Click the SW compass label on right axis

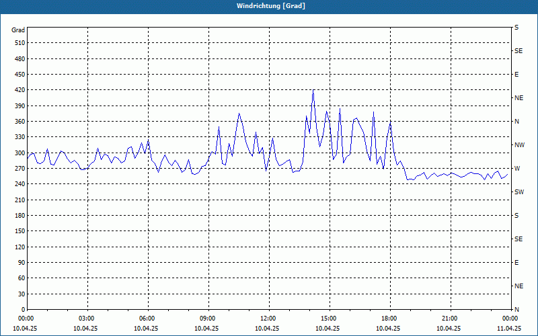(519, 192)
